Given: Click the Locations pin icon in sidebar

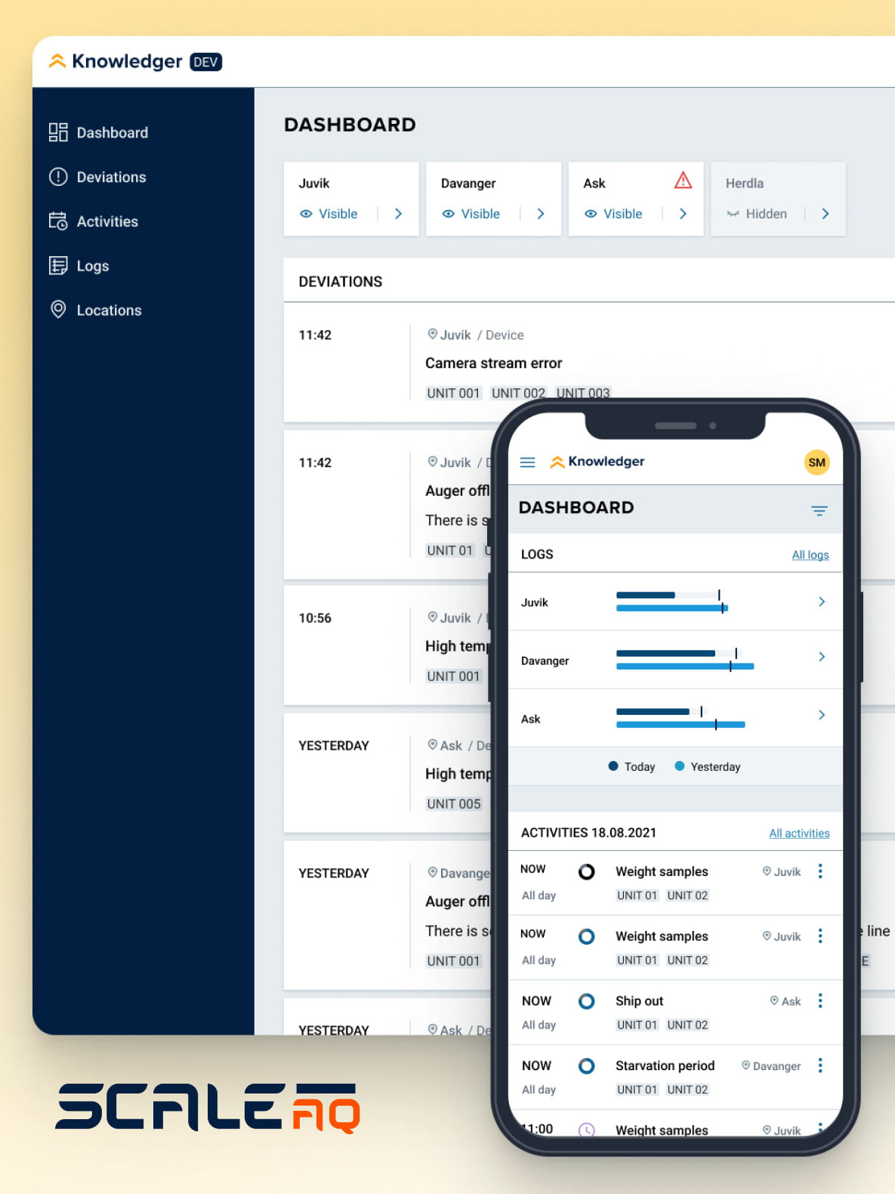Looking at the screenshot, I should [58, 310].
